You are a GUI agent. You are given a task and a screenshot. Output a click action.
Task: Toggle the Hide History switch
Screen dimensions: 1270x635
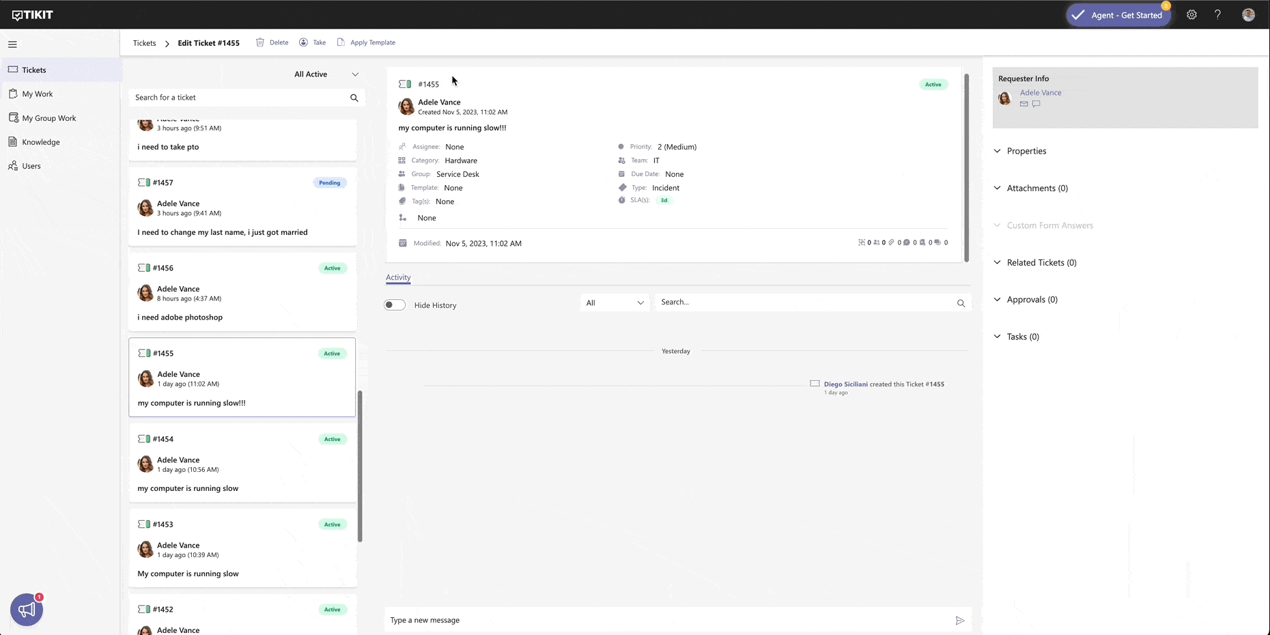click(x=395, y=305)
